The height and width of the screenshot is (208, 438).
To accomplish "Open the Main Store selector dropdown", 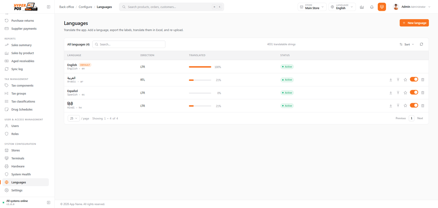I will [312, 7].
